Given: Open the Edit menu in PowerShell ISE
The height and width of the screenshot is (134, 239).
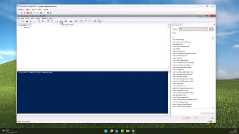Looking at the screenshot, I should click(22, 19).
